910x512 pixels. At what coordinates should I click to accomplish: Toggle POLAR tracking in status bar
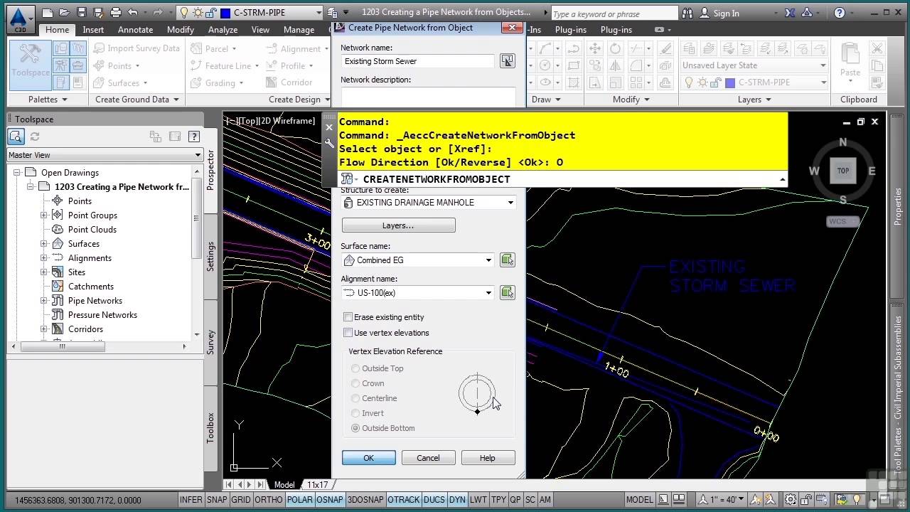tap(300, 500)
